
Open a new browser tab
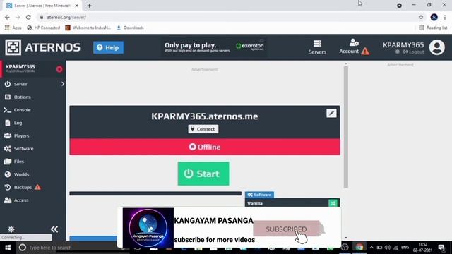[x=90, y=6]
